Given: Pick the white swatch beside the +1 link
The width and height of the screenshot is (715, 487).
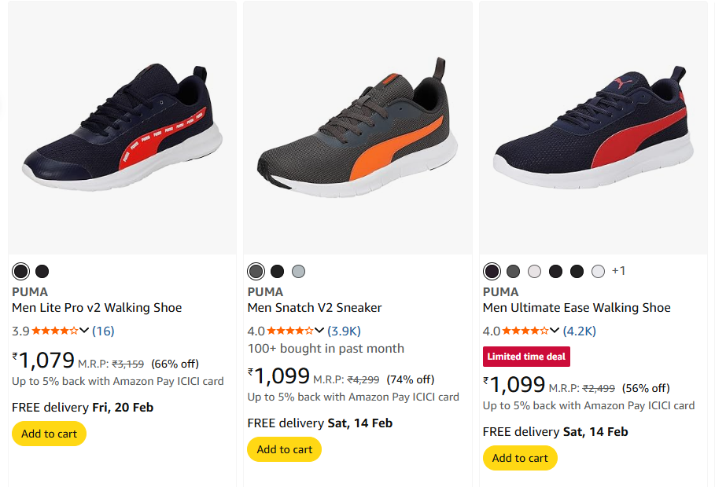Looking at the screenshot, I should 598,271.
